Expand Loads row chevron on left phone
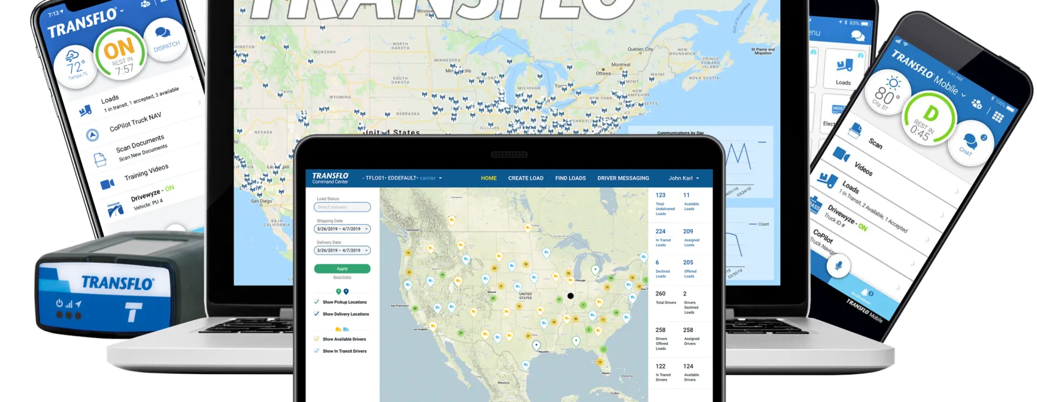The width and height of the screenshot is (1037, 402). (192, 78)
